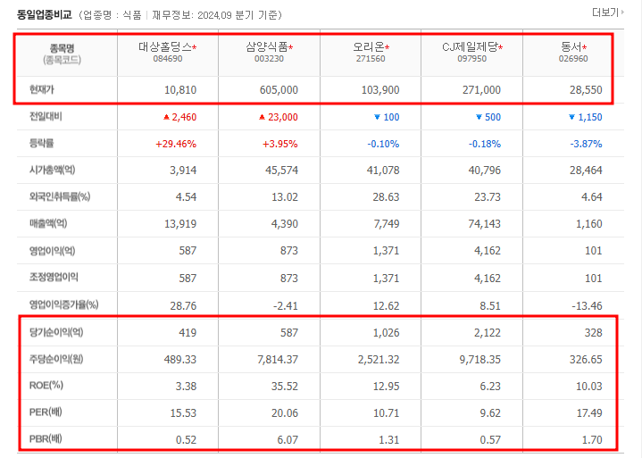This screenshot has height=458, width=642.
Task: Click the 외국인취득률(%) row label
Action: [x=60, y=196]
